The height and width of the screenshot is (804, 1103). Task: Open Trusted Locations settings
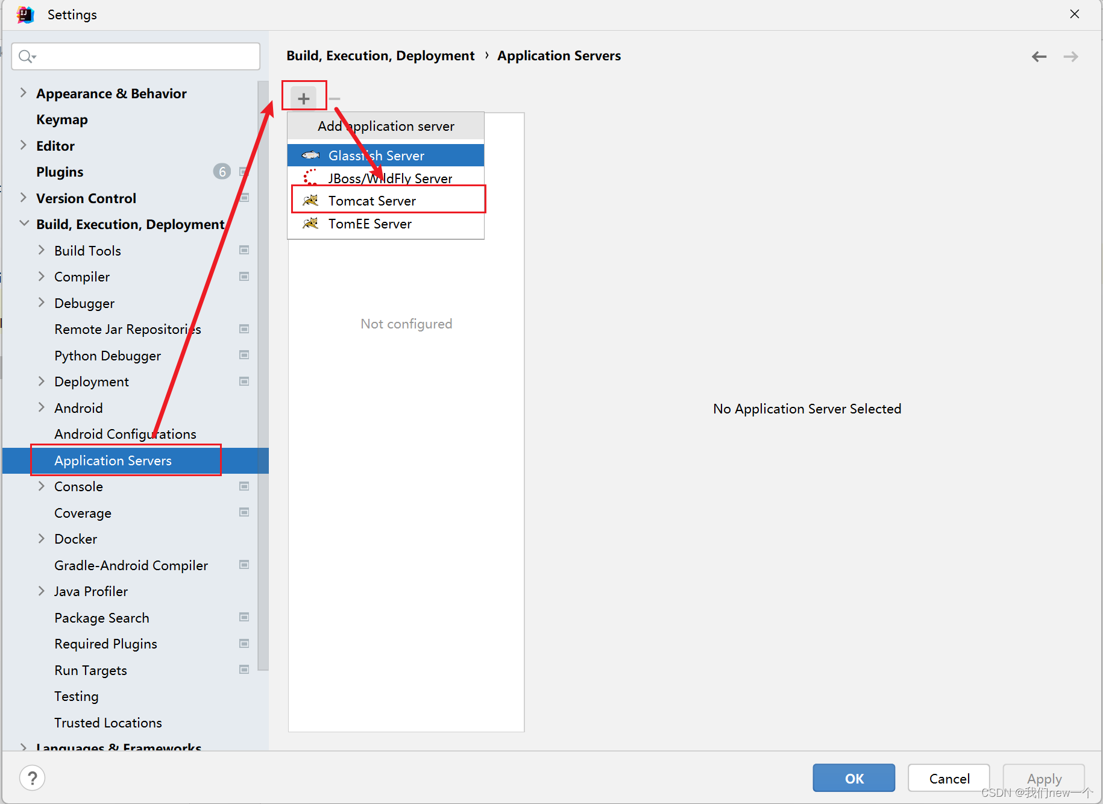pyautogui.click(x=108, y=723)
